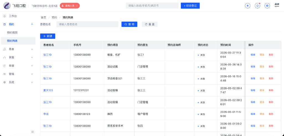Image resolution: width=284 pixels, height=136 pixels.
Task: Click the 飞链口腔 logo icon
Action: point(7,6)
